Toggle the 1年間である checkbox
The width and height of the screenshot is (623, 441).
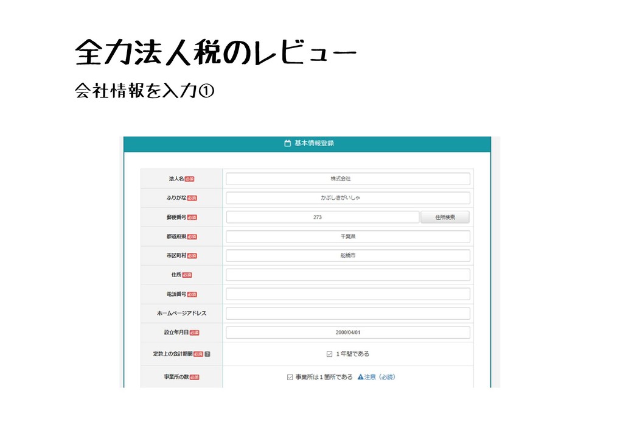(x=329, y=354)
